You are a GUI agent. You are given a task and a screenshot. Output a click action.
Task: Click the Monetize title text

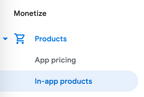pyautogui.click(x=30, y=13)
